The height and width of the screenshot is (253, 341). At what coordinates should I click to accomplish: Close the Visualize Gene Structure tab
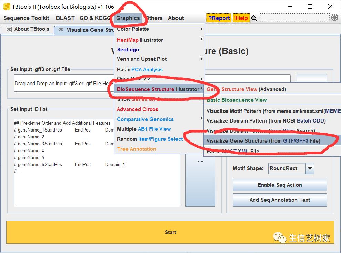(x=61, y=30)
